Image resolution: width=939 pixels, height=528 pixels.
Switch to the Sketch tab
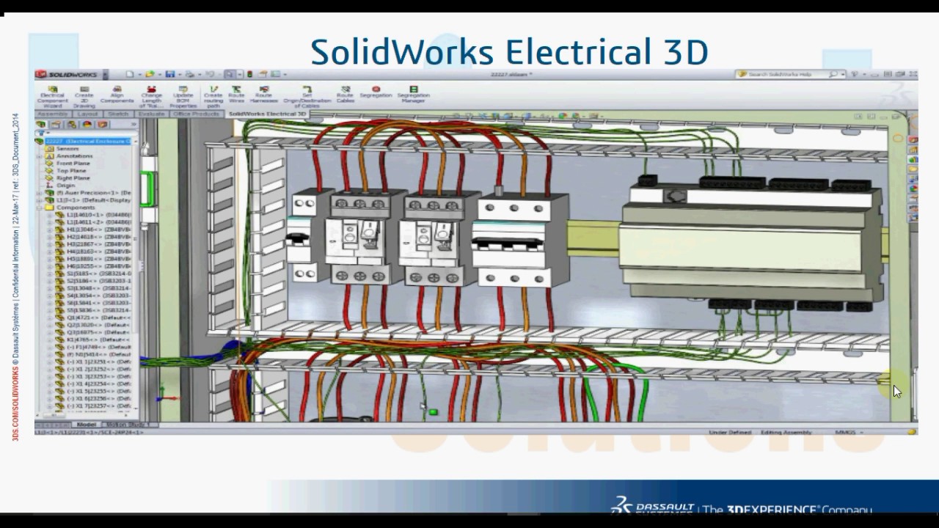pos(118,114)
